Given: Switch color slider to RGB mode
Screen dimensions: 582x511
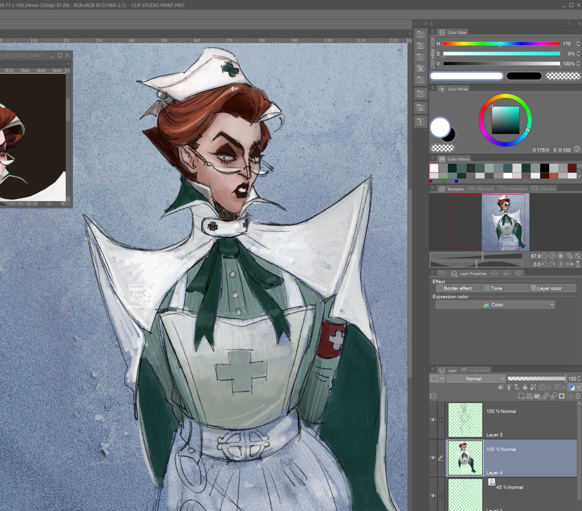Looking at the screenshot, I should click(433, 42).
